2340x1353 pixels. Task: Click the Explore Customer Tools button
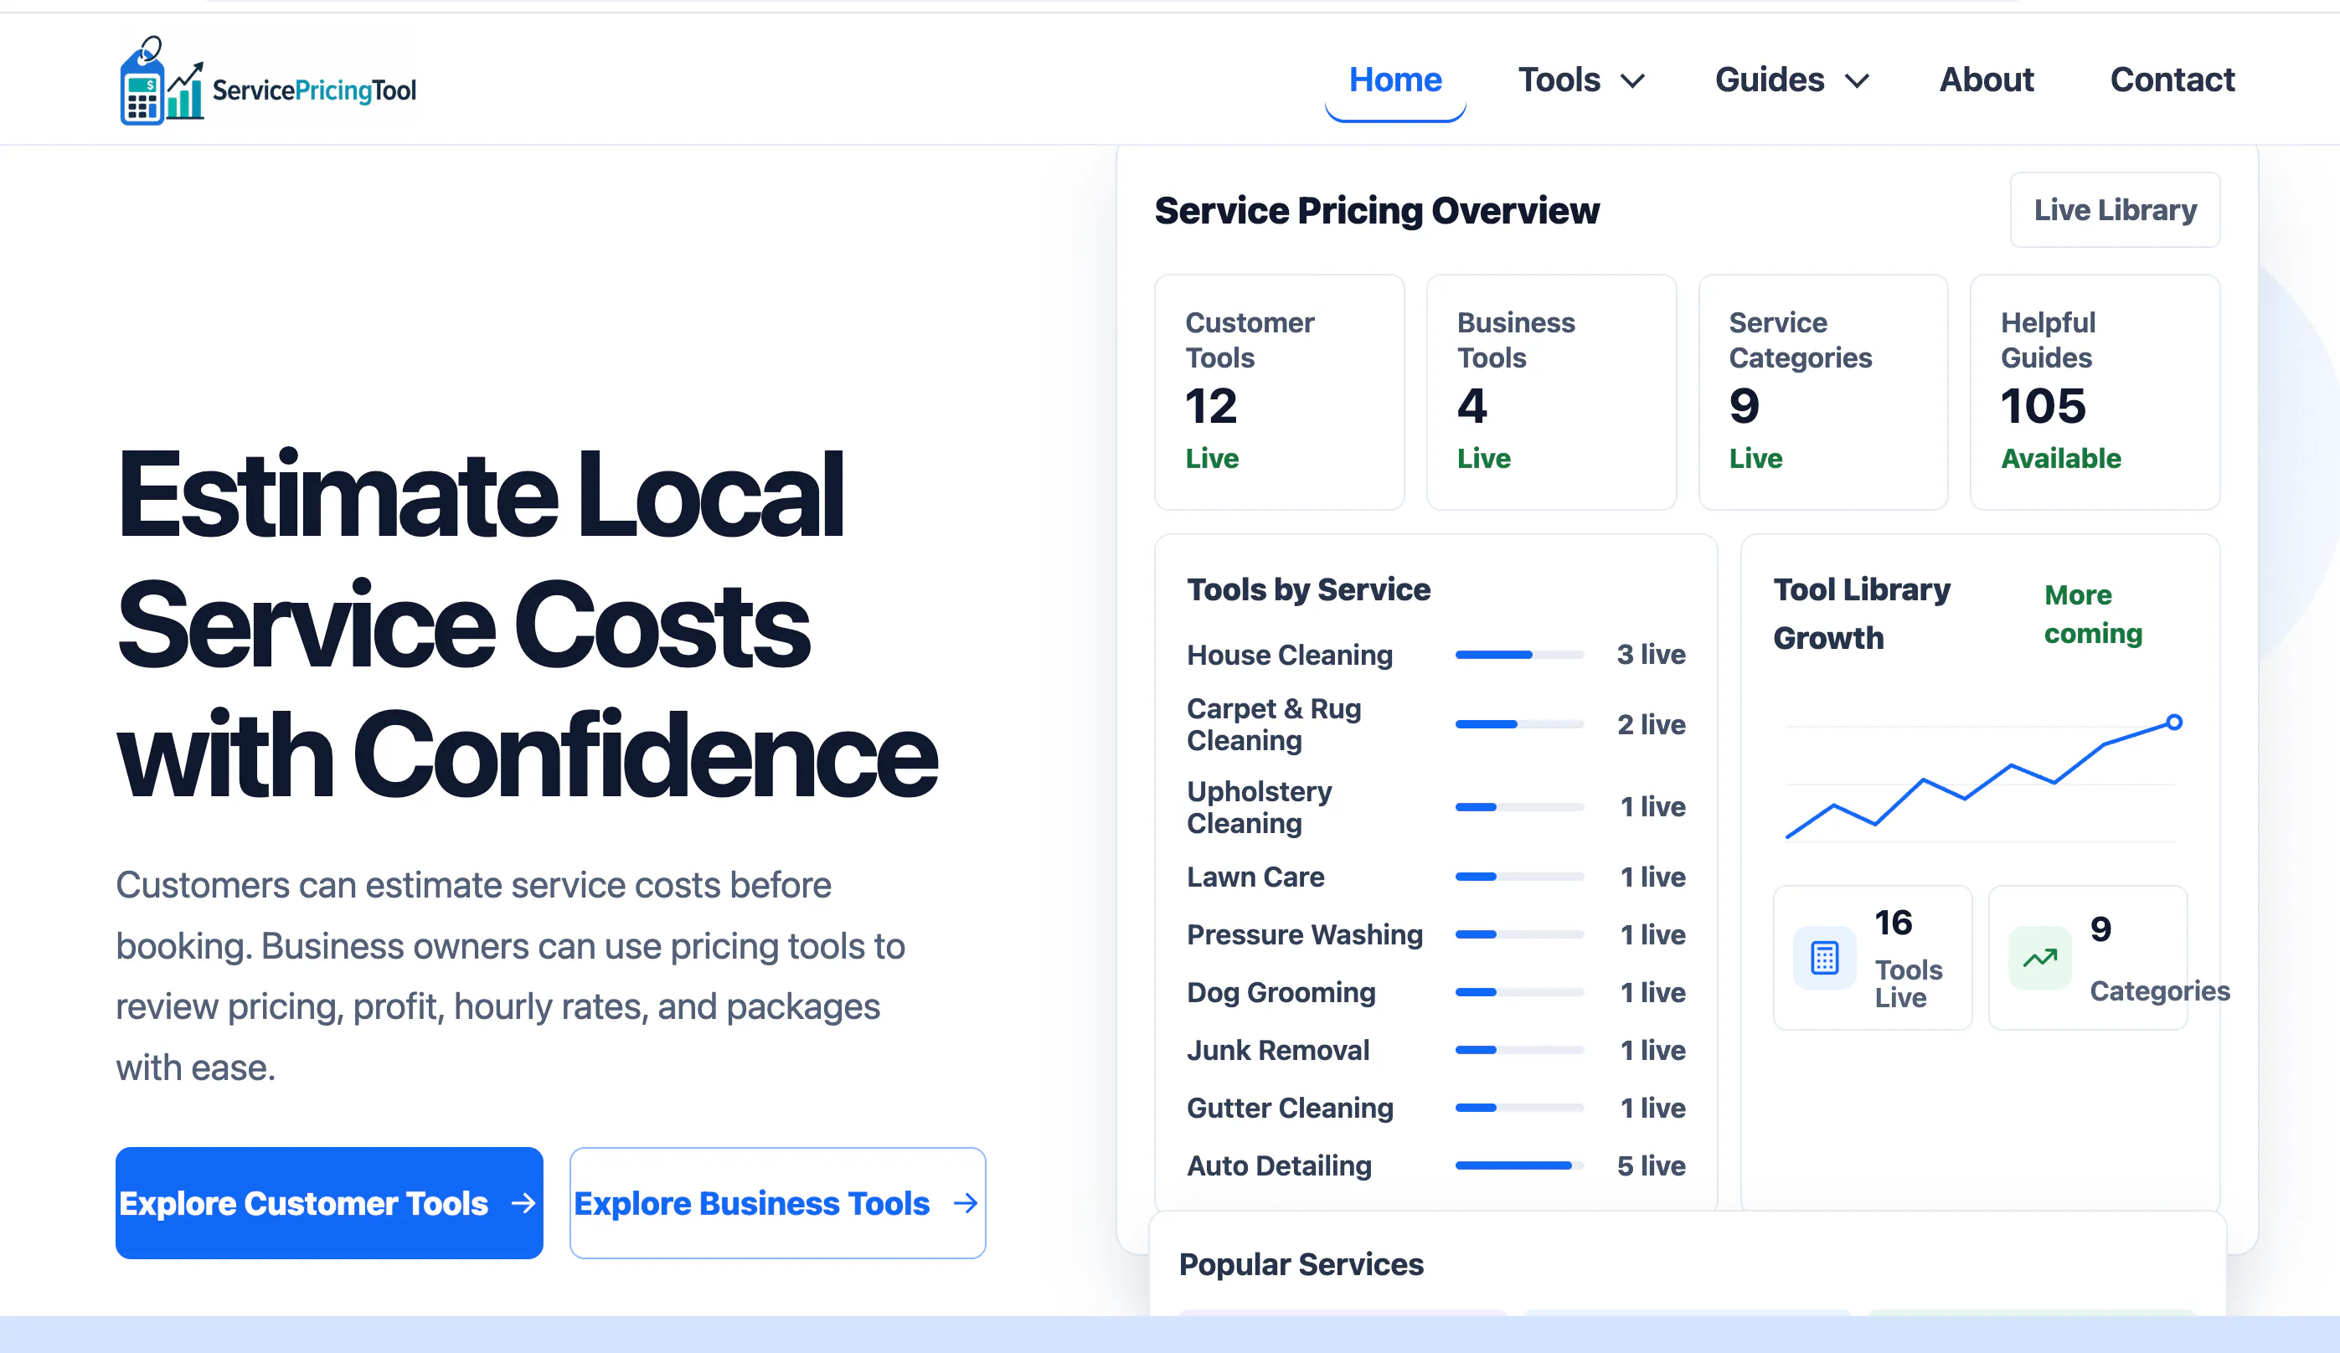328,1202
